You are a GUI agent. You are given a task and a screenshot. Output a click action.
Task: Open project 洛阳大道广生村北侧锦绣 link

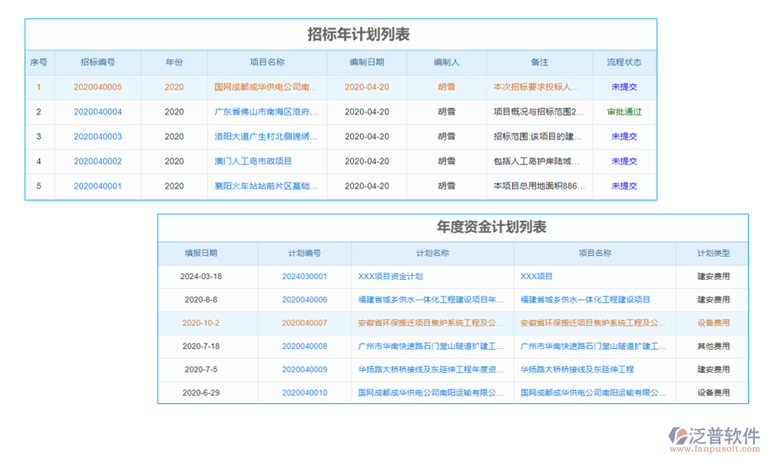[266, 137]
